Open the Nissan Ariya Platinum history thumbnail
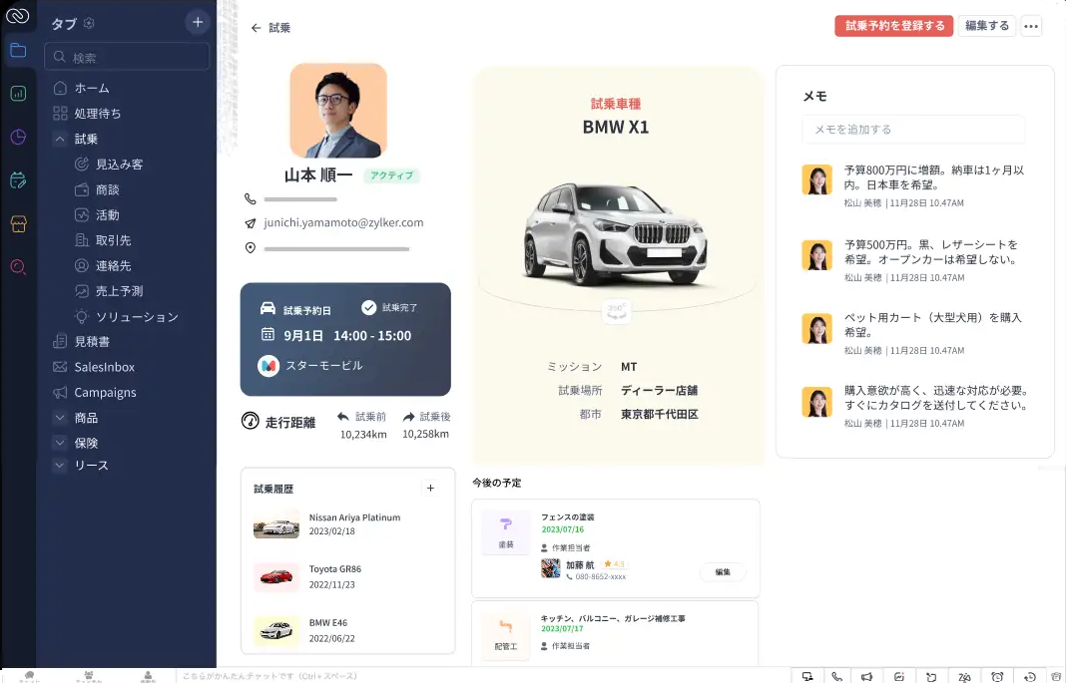Viewport: 1066px width, 683px height. pos(276,524)
